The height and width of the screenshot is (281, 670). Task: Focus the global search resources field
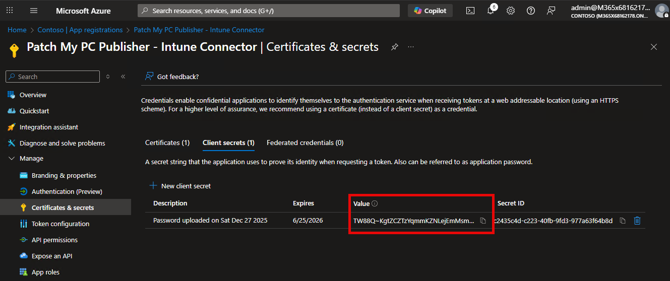pyautogui.click(x=269, y=11)
